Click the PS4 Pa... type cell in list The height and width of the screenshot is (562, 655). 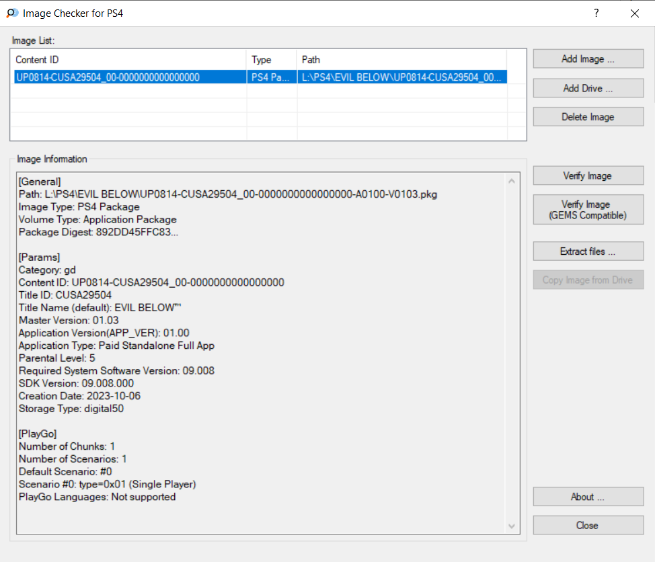[270, 77]
